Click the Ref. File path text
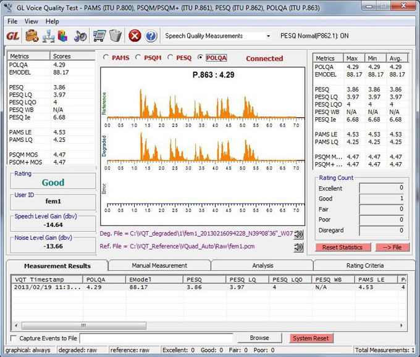 (177, 247)
